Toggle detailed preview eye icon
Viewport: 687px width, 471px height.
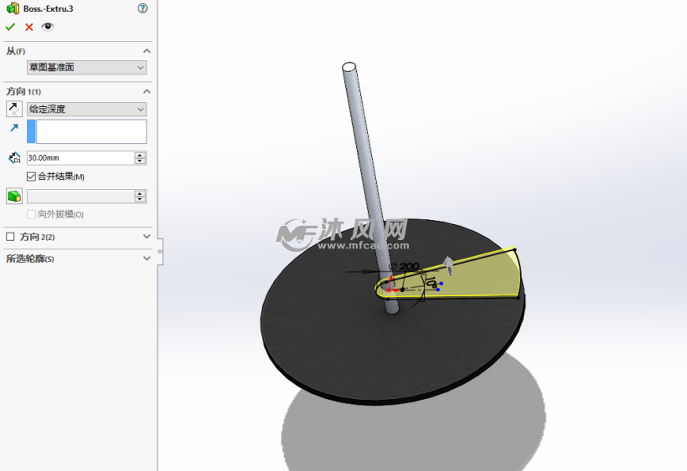[47, 27]
